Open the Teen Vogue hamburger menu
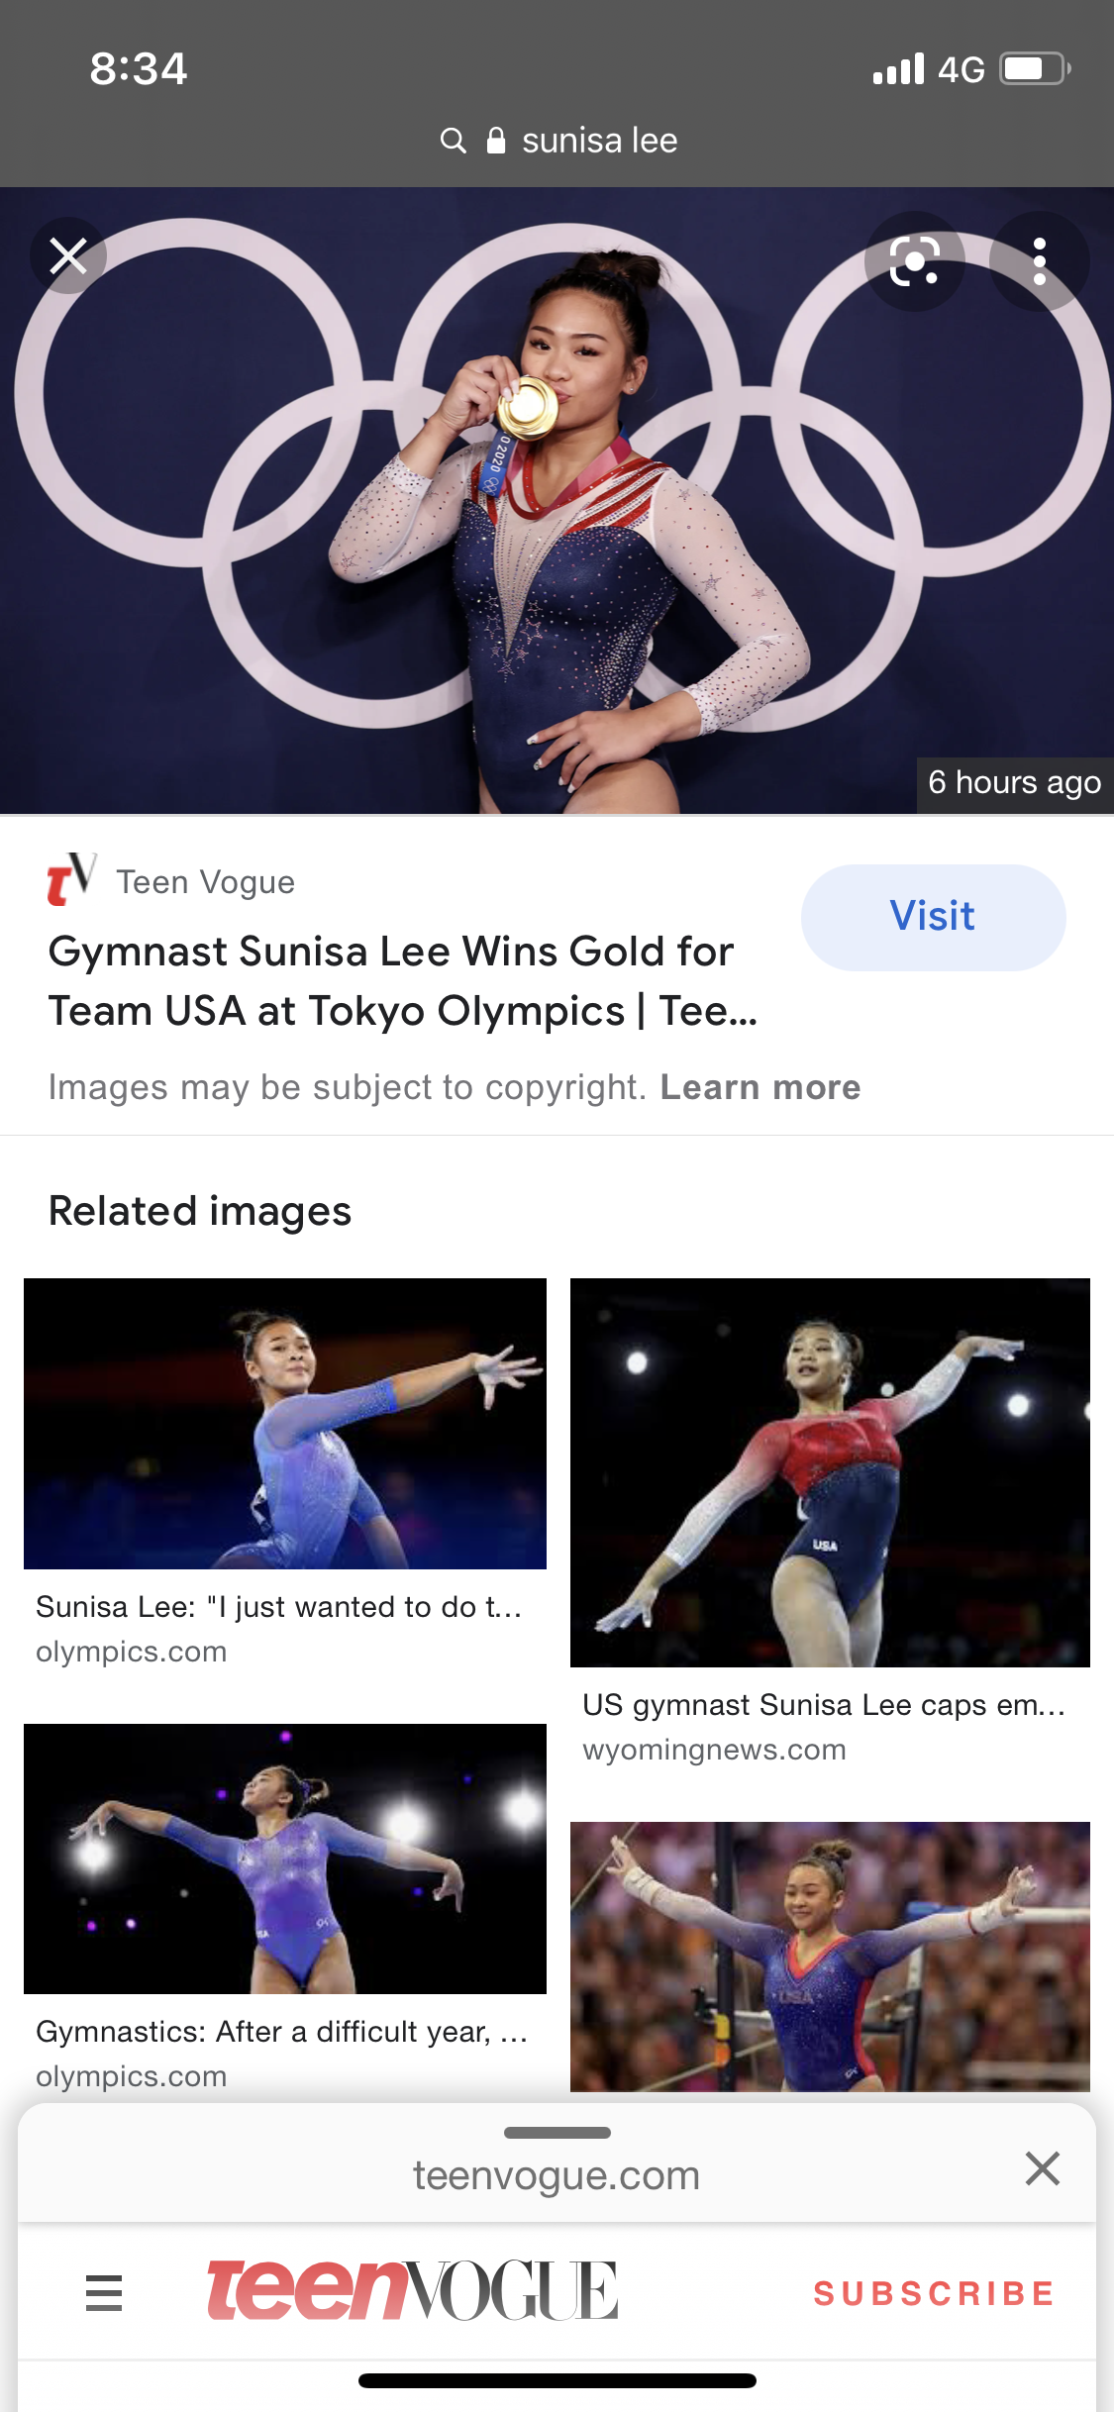The image size is (1114, 2412). (104, 2293)
